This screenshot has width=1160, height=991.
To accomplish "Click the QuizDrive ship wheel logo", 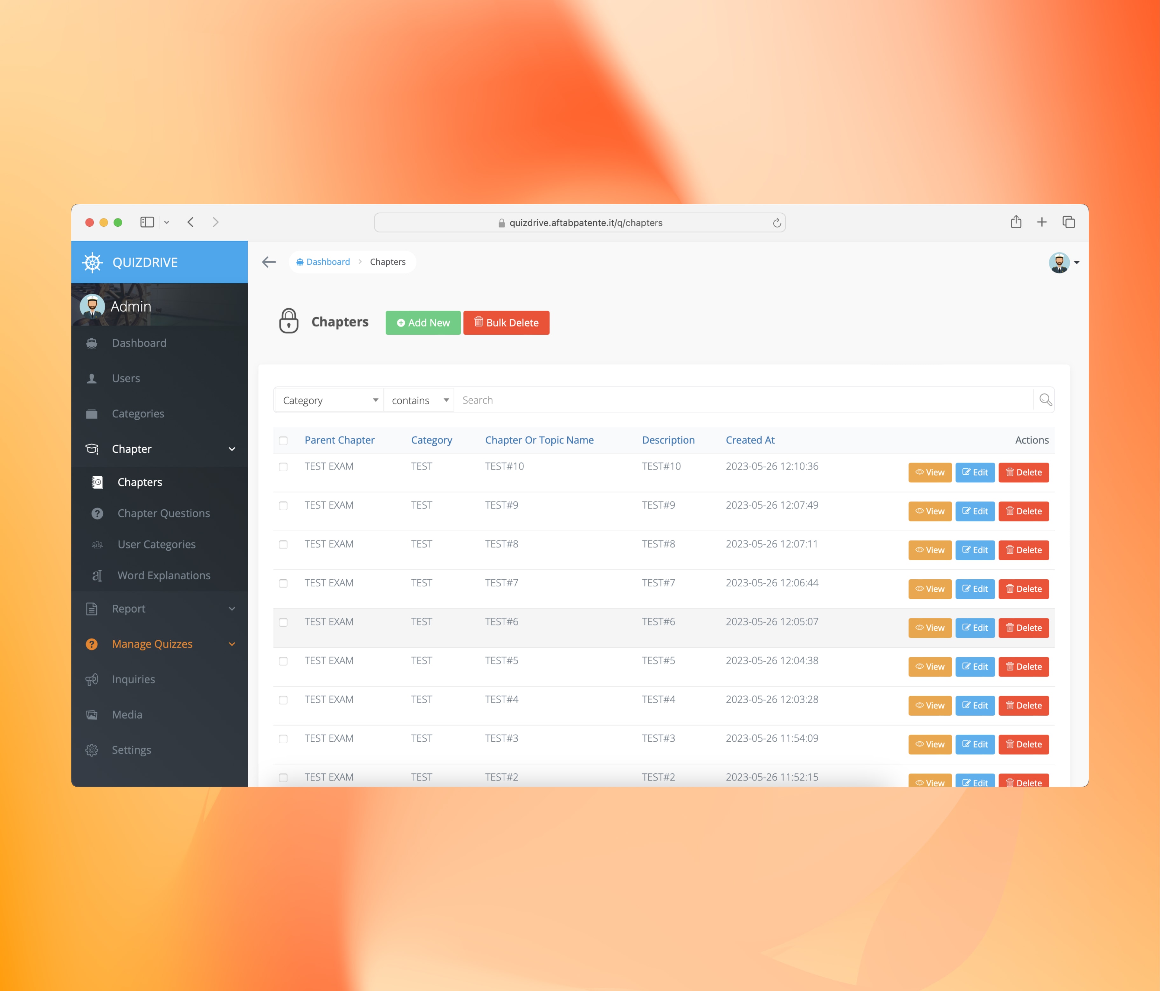I will point(93,263).
